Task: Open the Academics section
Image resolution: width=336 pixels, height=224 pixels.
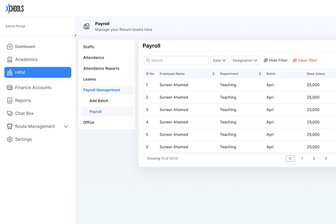Action: (x=26, y=59)
